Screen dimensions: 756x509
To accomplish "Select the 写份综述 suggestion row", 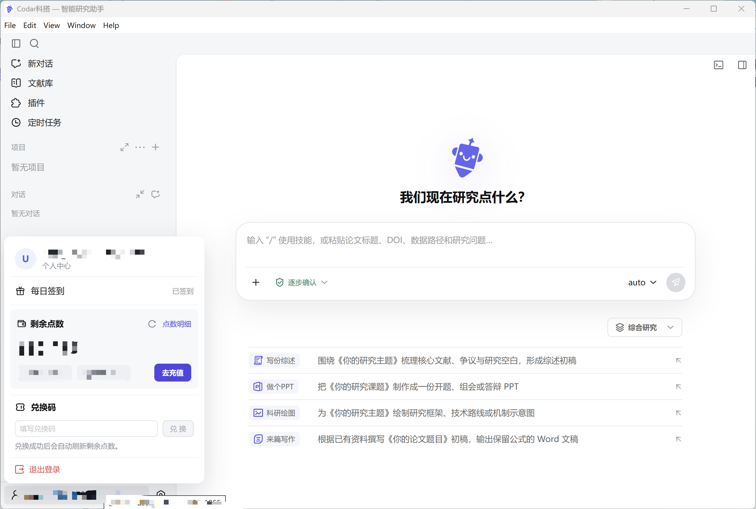I will (465, 361).
